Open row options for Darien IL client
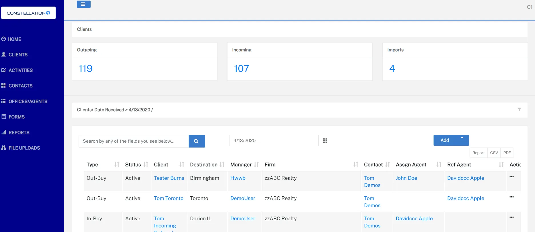This screenshot has width=535, height=232. [x=512, y=217]
